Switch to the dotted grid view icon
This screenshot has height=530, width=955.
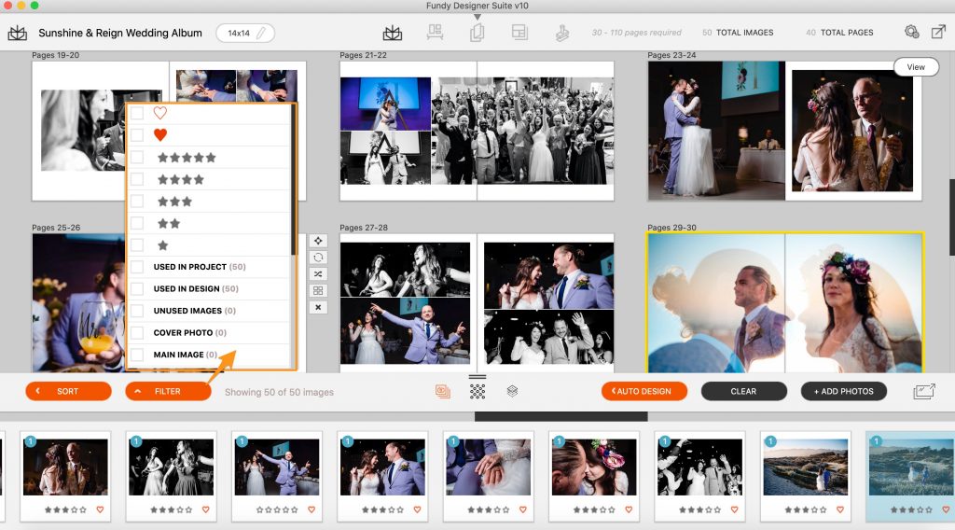click(x=477, y=392)
